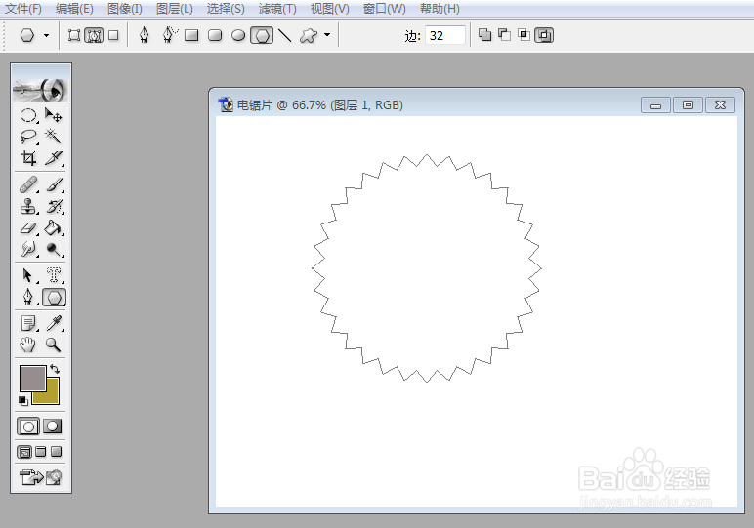This screenshot has height=528, width=754.
Task: Select the Type Mask tool
Action: pyautogui.click(x=54, y=275)
